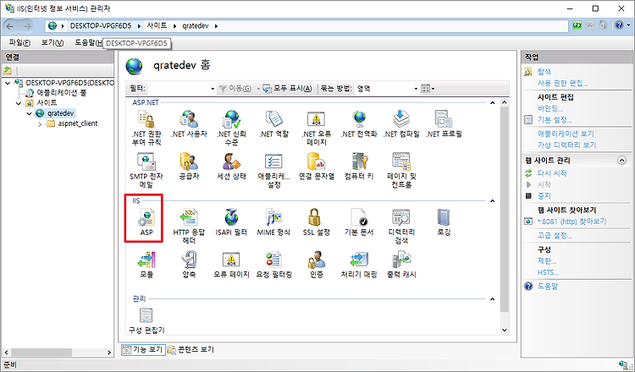This screenshot has height=372, width=635.
Task: Open .NET 사용자 feature
Action: pos(189,123)
